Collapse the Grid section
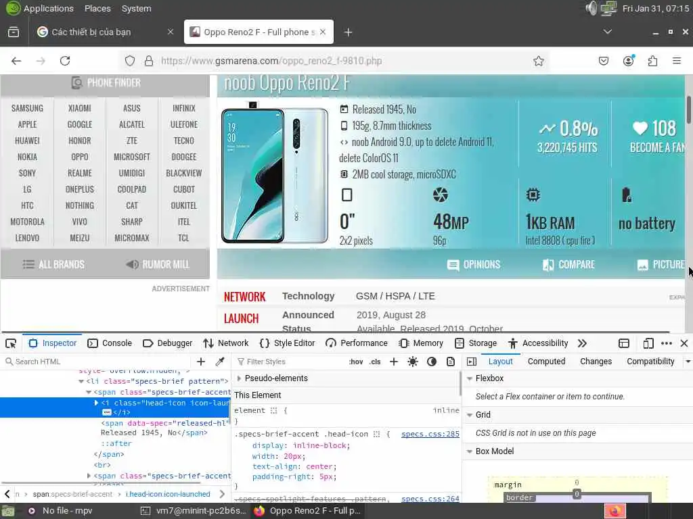The image size is (693, 519). pos(470,415)
